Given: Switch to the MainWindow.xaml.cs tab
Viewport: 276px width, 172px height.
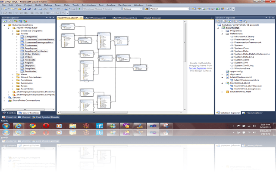Looking at the screenshot, I should pyautogui.click(x=125, y=18).
